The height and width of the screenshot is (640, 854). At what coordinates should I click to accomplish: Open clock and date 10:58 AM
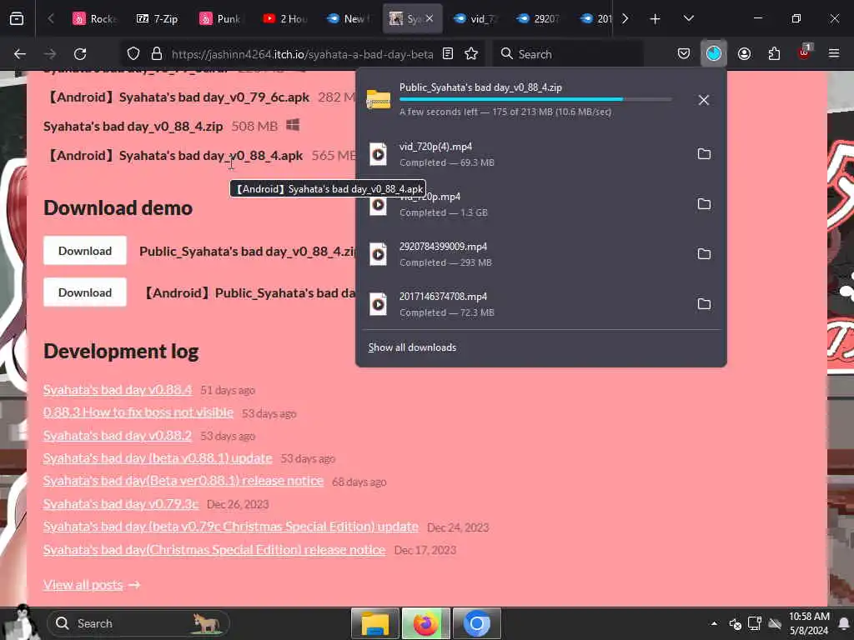click(x=809, y=623)
